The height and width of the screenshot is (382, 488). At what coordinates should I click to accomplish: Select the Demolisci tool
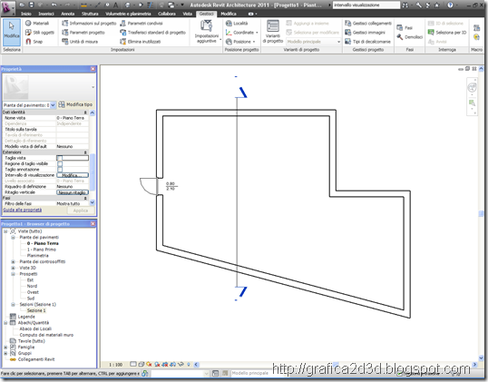pyautogui.click(x=409, y=37)
